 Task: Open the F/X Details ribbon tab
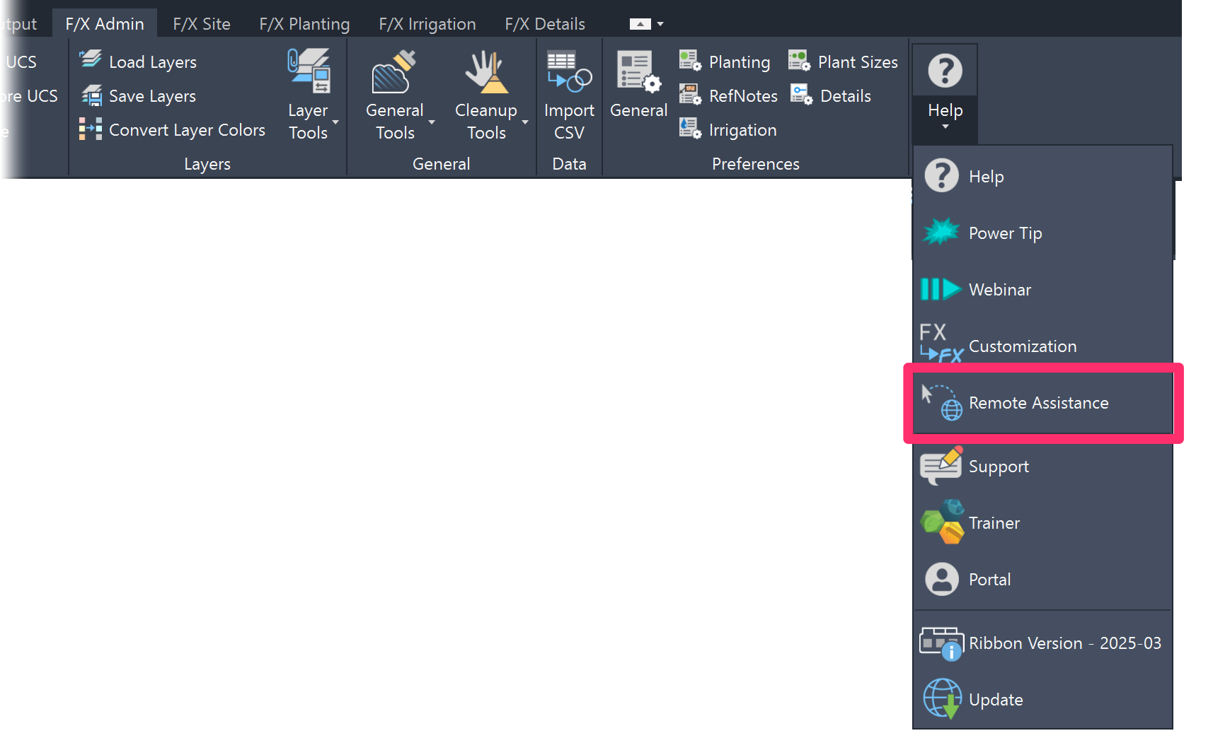click(x=545, y=24)
